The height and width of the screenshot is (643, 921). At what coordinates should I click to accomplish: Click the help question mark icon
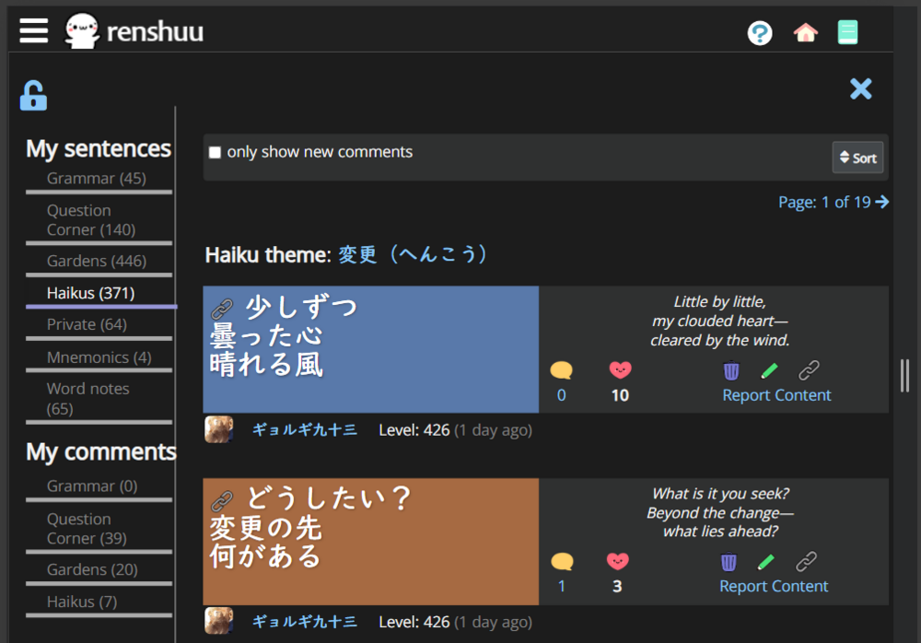coord(760,33)
